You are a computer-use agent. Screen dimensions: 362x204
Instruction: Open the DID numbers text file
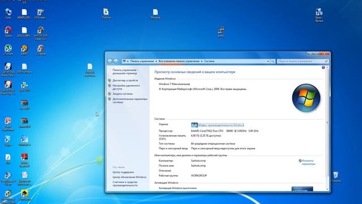(24, 68)
